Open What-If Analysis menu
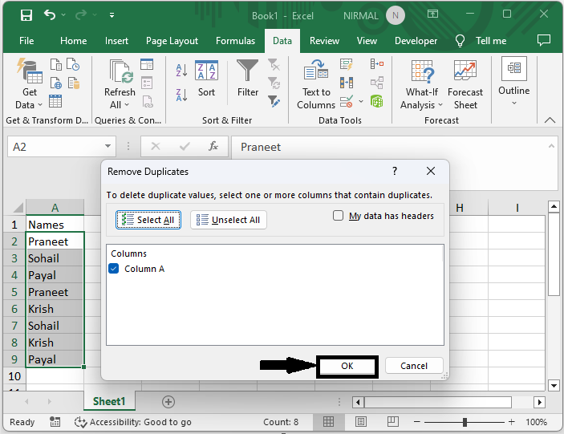The width and height of the screenshot is (564, 434). coord(421,83)
